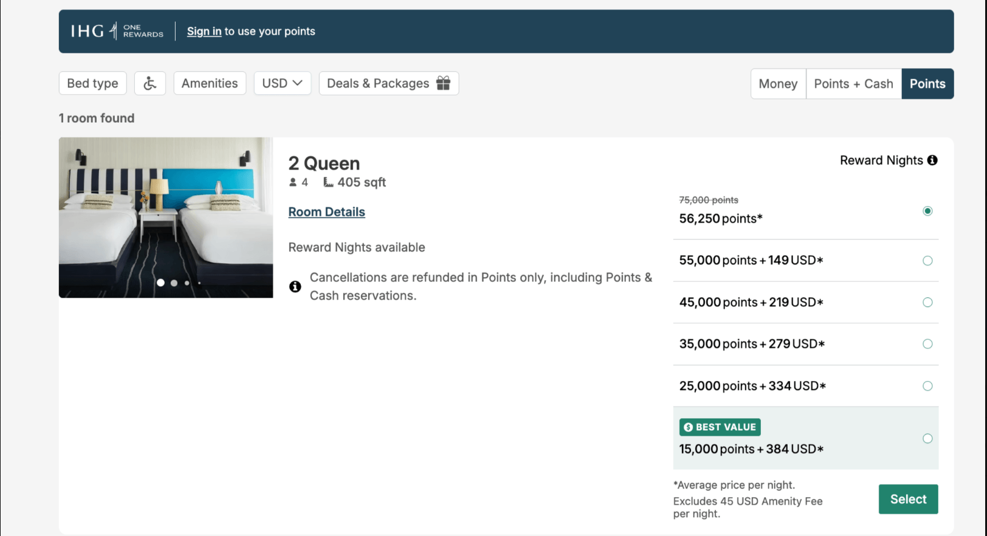Switch to the Points + Cash tab
The height and width of the screenshot is (536, 987).
click(x=854, y=84)
